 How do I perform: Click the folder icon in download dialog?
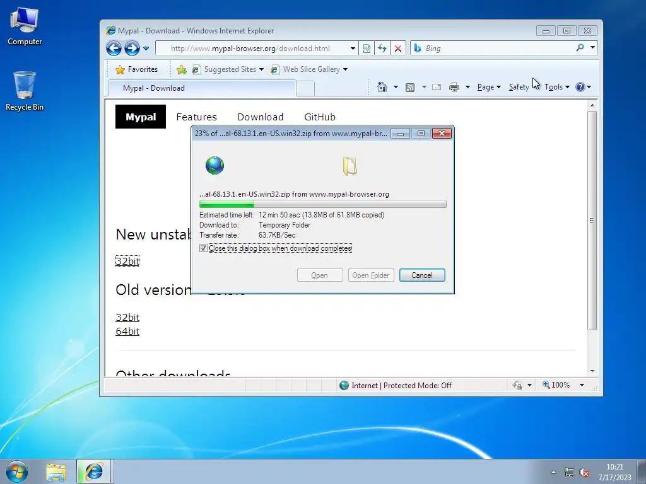click(349, 166)
